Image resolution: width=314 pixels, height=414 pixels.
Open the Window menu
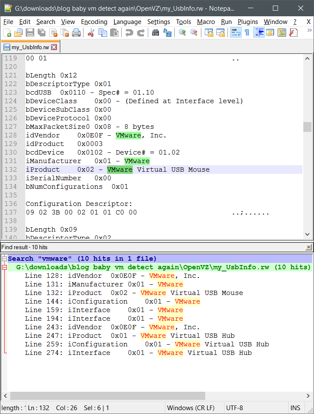[275, 22]
